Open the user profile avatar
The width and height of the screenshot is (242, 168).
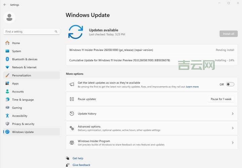9,17
